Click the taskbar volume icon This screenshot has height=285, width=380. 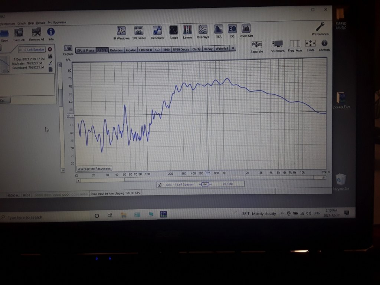(x=308, y=213)
